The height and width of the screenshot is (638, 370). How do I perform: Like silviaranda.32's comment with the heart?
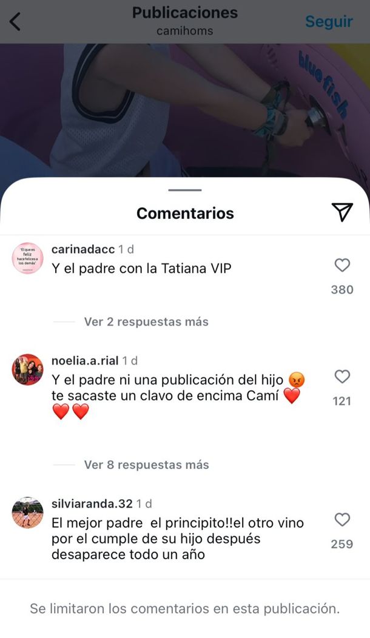click(x=342, y=520)
